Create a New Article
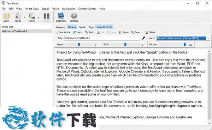212x130 pixels. [x=63, y=32]
